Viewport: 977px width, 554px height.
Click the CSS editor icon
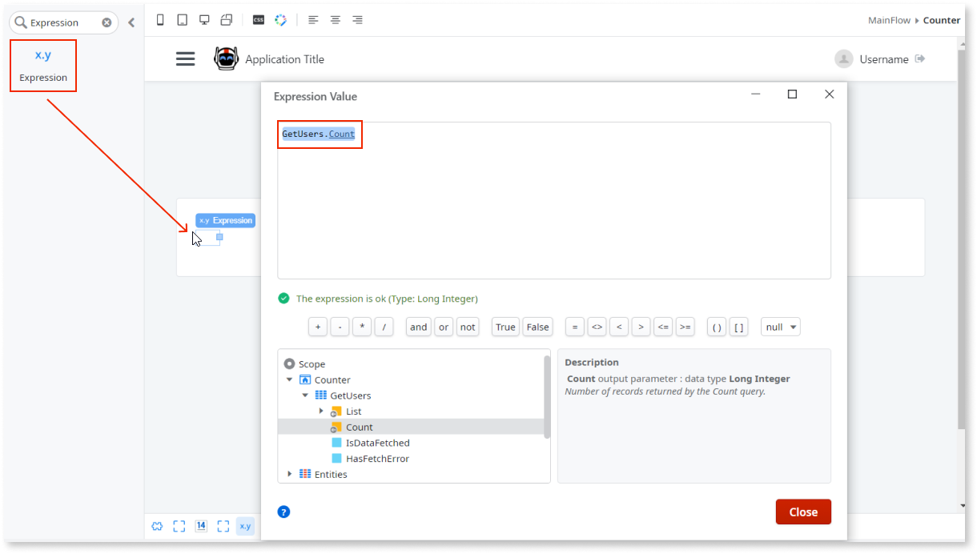pos(258,19)
